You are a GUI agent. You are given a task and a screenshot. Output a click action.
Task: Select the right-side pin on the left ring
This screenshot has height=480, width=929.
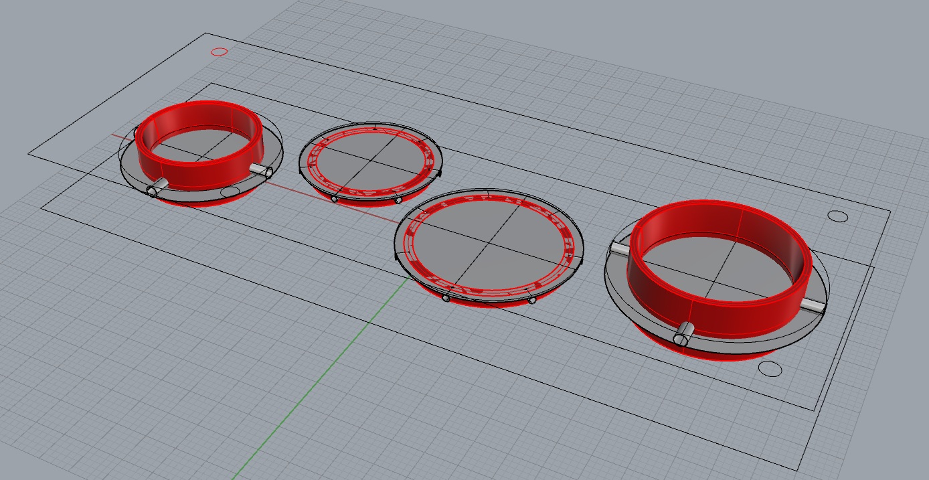pos(261,170)
